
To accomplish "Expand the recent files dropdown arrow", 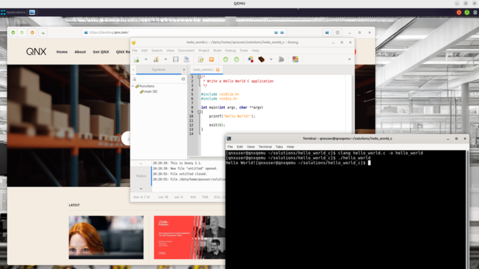I will [x=166, y=59].
